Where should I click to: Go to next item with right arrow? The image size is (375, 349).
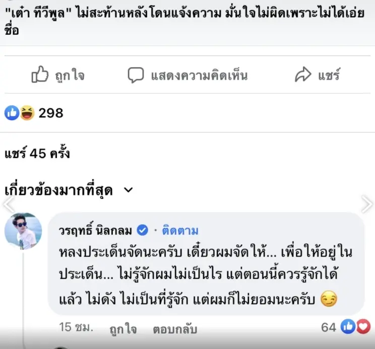tap(367, 204)
